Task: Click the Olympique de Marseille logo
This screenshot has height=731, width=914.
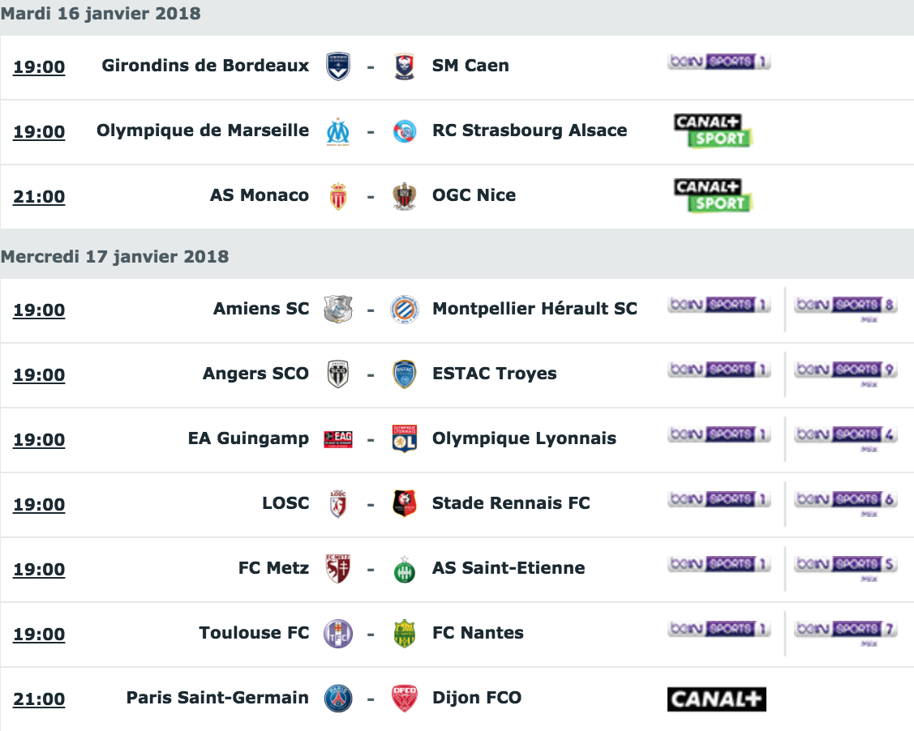Action: tap(338, 131)
